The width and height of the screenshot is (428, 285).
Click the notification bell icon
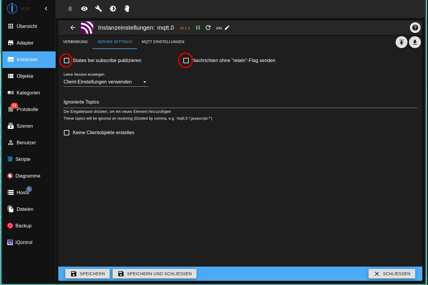click(70, 9)
